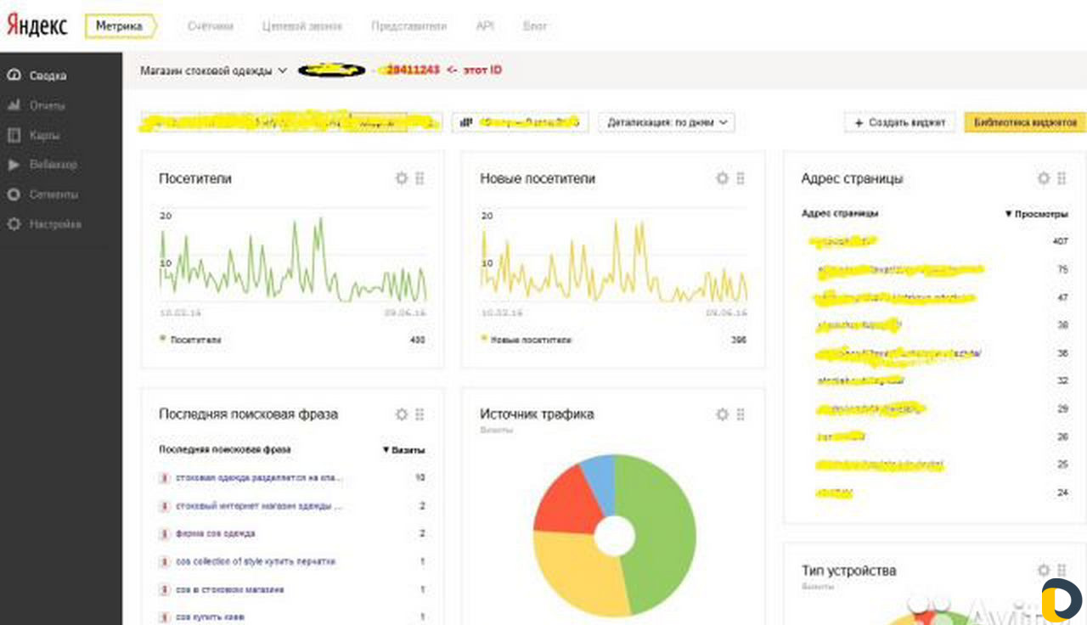Screen dimensions: 1087x625
Task: Open the Библиотека виджетов button
Action: tap(1025, 122)
